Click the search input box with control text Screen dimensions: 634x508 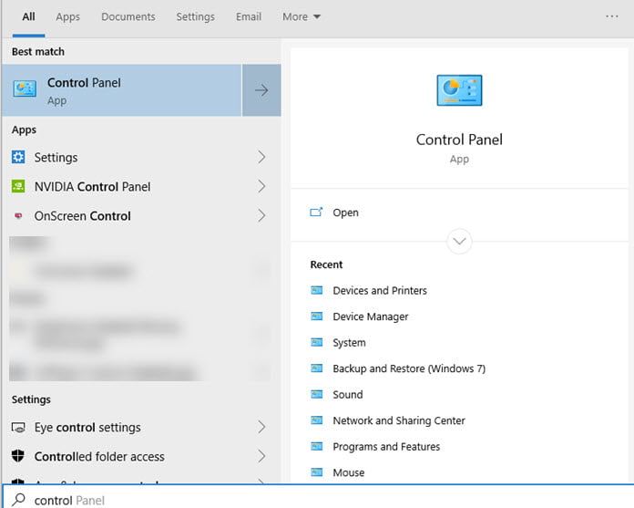coord(318,497)
